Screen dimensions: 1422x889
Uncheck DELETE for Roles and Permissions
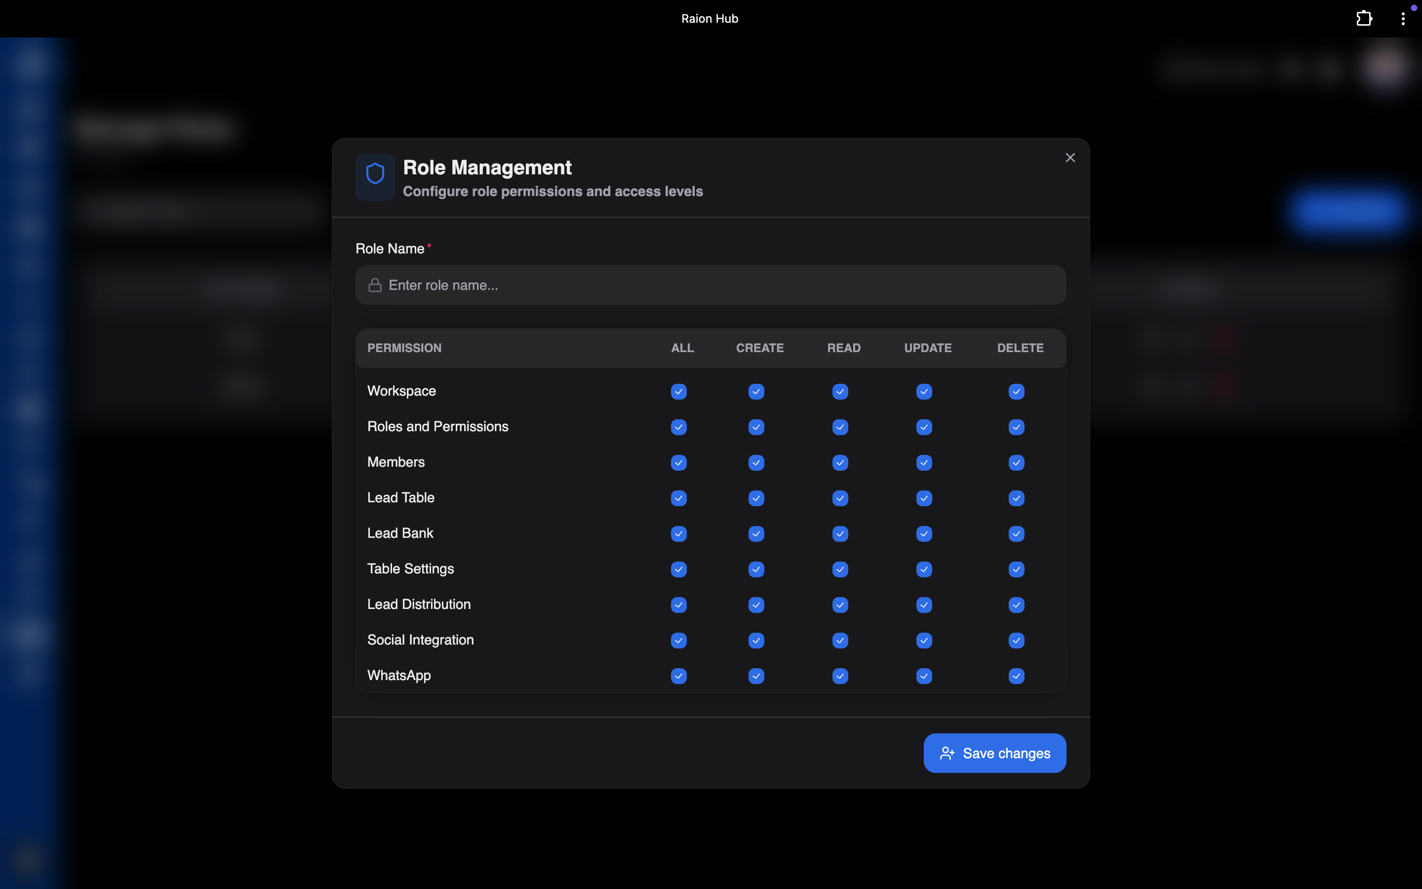pyautogui.click(x=1017, y=427)
